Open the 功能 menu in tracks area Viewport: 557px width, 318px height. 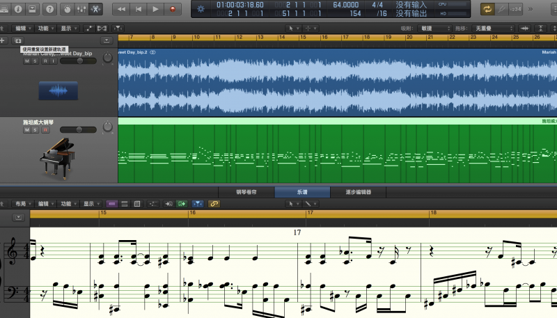(45, 29)
